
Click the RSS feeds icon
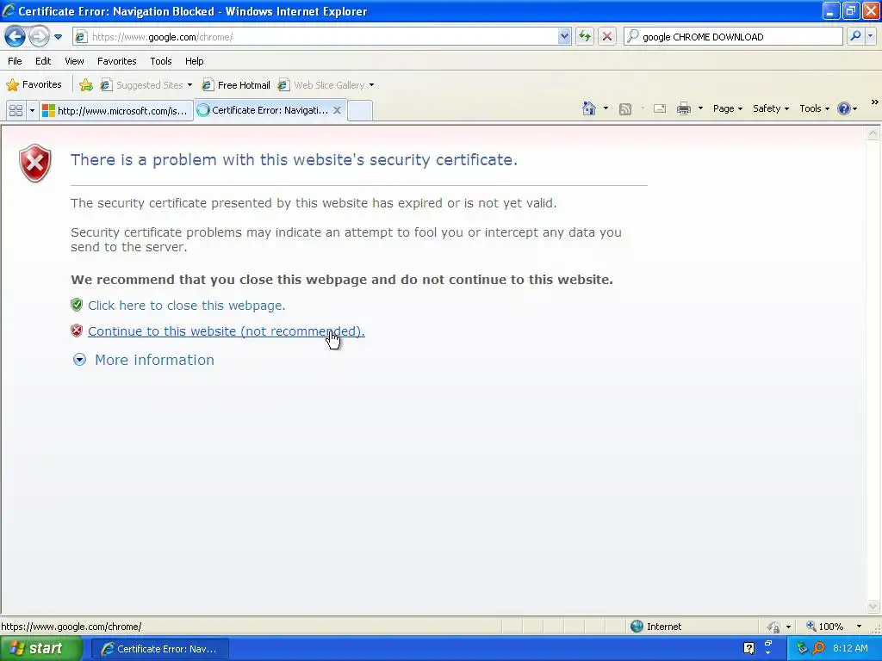click(x=625, y=109)
